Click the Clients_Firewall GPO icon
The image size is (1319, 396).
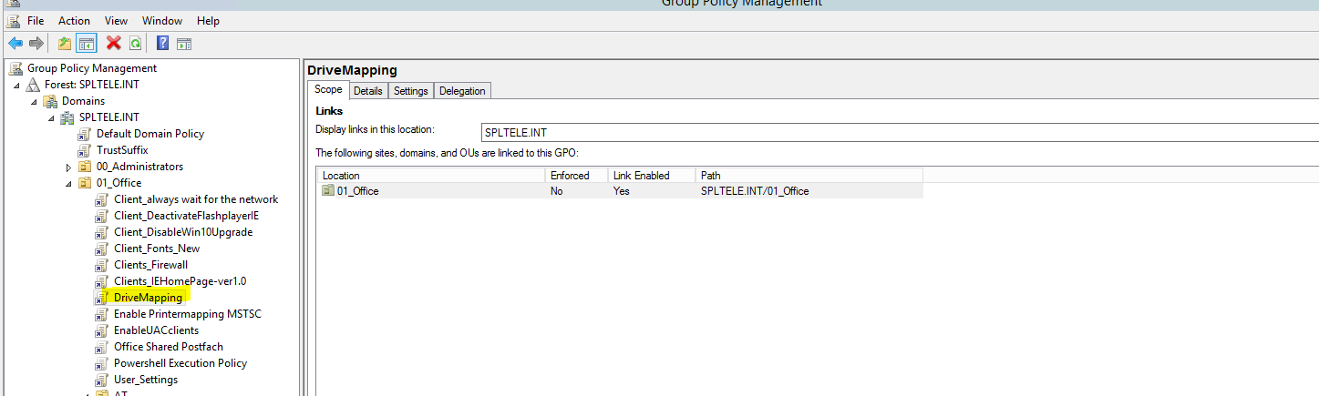(103, 265)
